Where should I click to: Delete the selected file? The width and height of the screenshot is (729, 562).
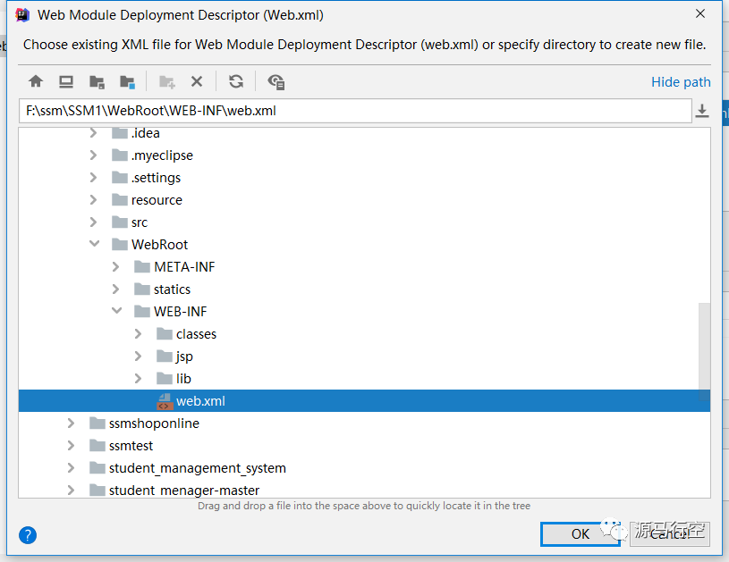(x=197, y=81)
